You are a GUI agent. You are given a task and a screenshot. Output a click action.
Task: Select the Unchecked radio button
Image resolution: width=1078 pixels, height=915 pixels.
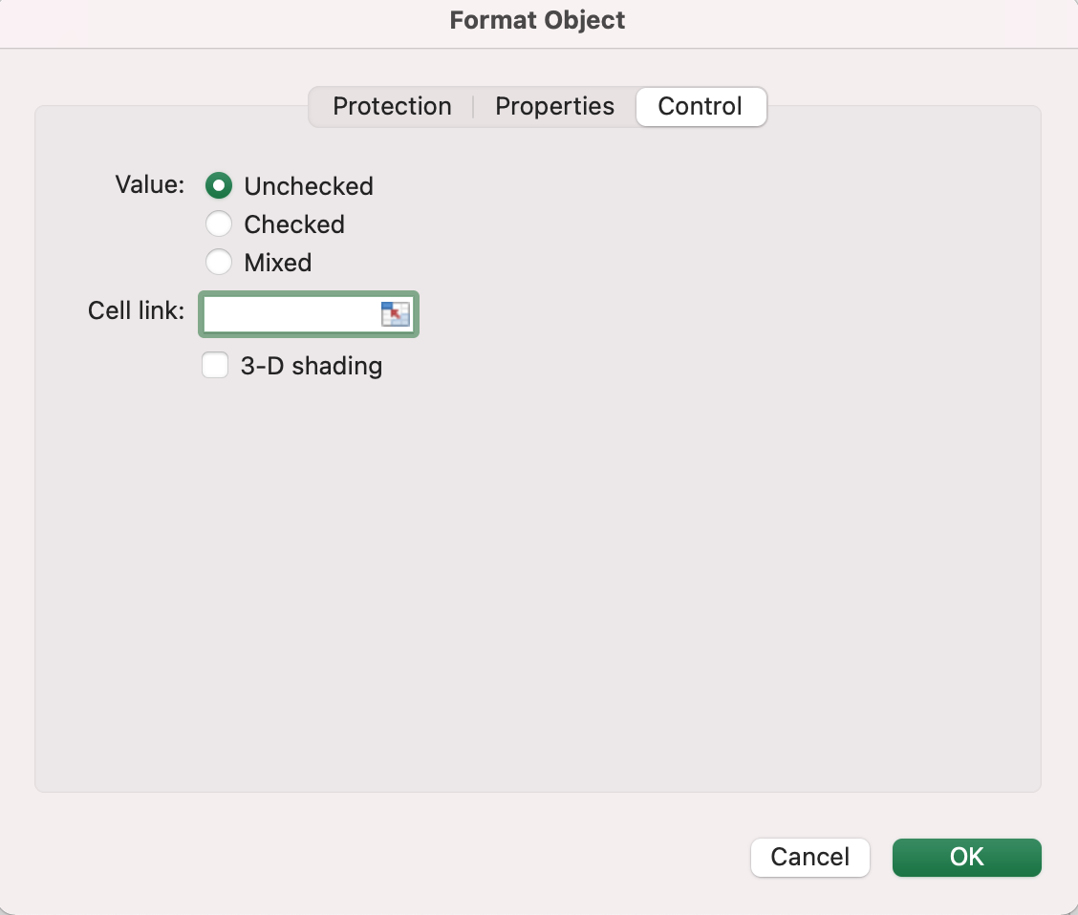pos(219,186)
